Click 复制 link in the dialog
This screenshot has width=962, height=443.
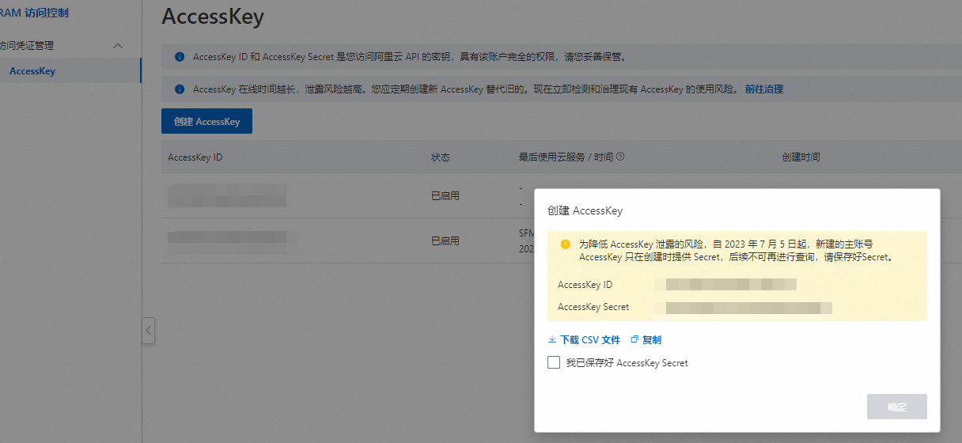click(652, 340)
